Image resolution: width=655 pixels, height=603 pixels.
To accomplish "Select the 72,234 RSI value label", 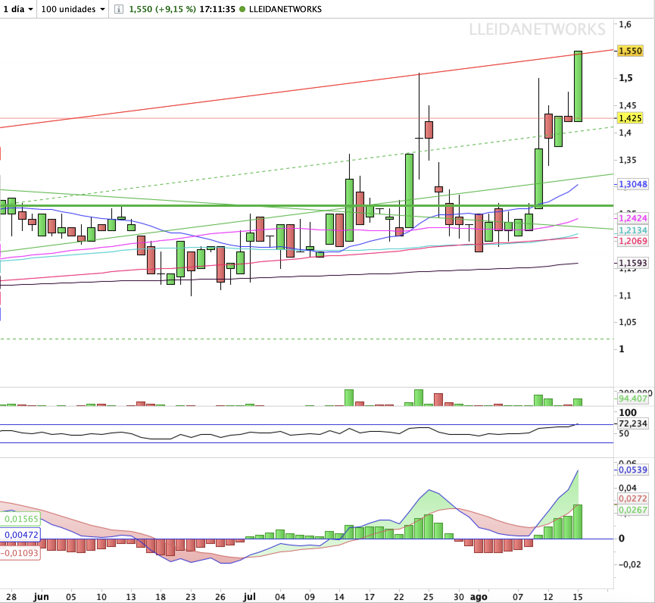I will point(633,423).
